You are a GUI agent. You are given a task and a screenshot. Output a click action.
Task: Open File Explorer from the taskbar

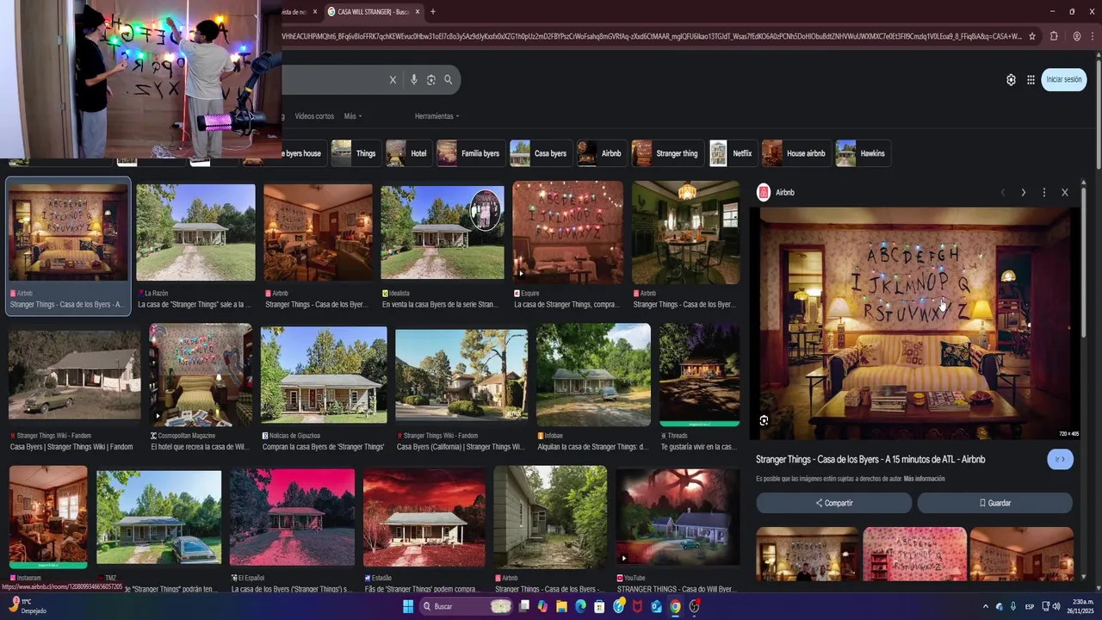click(561, 606)
